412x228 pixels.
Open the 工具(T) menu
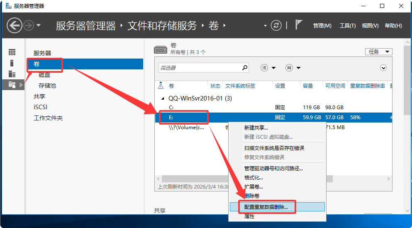click(x=347, y=25)
